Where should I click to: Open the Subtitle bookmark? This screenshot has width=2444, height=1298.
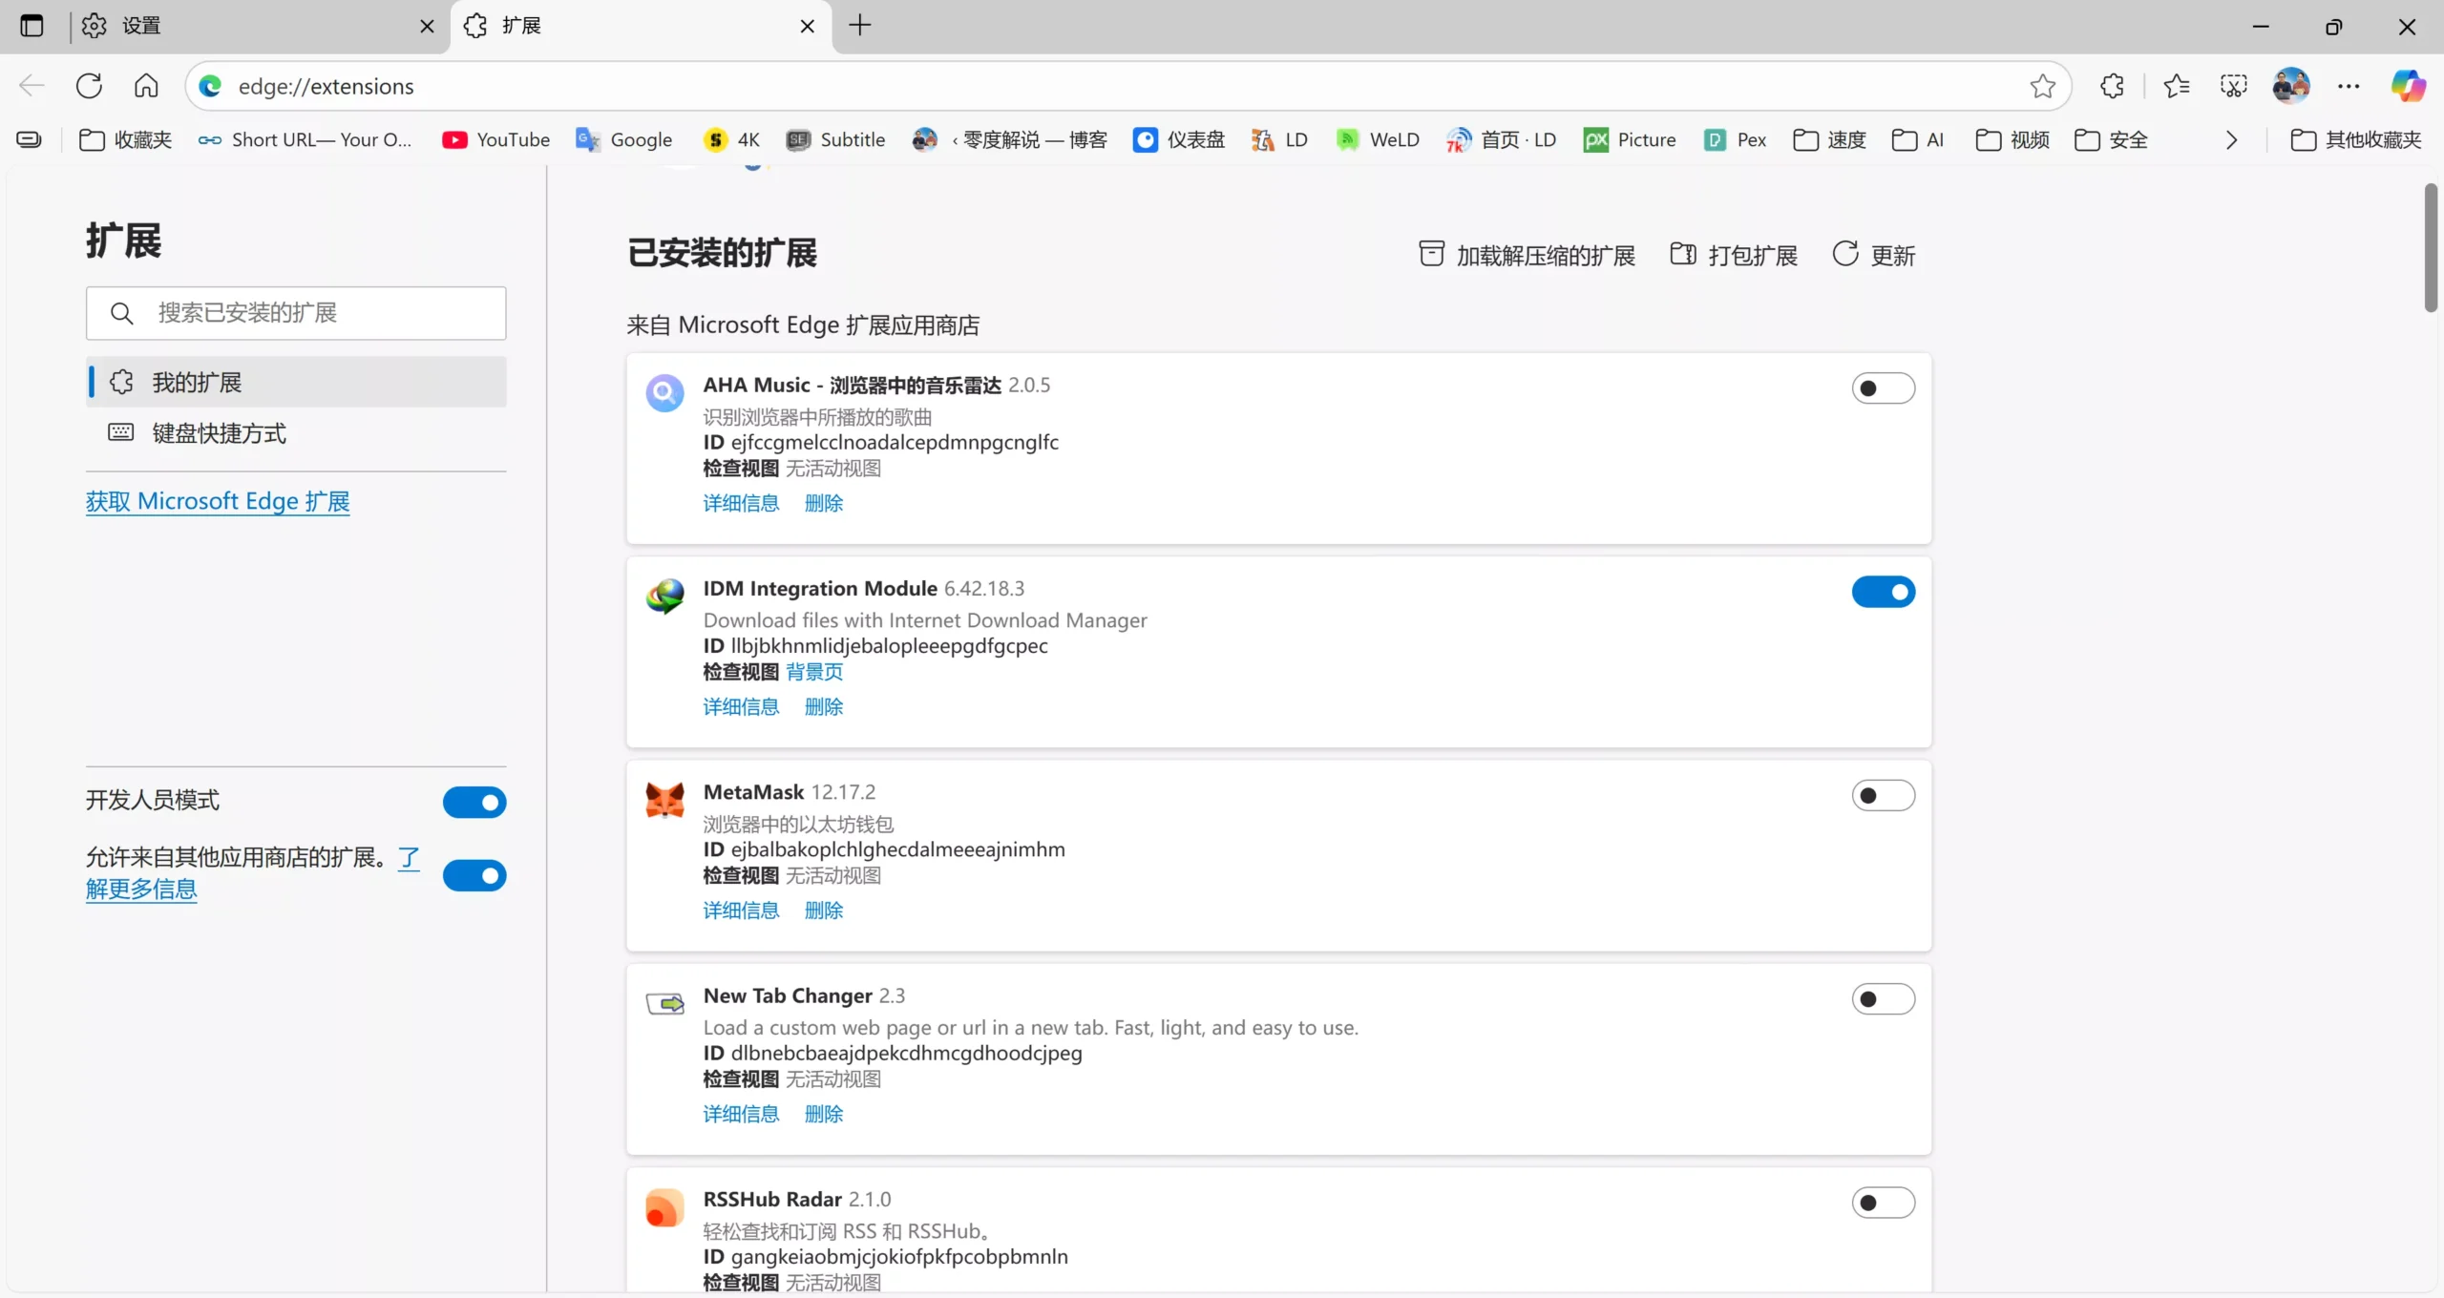click(x=835, y=139)
